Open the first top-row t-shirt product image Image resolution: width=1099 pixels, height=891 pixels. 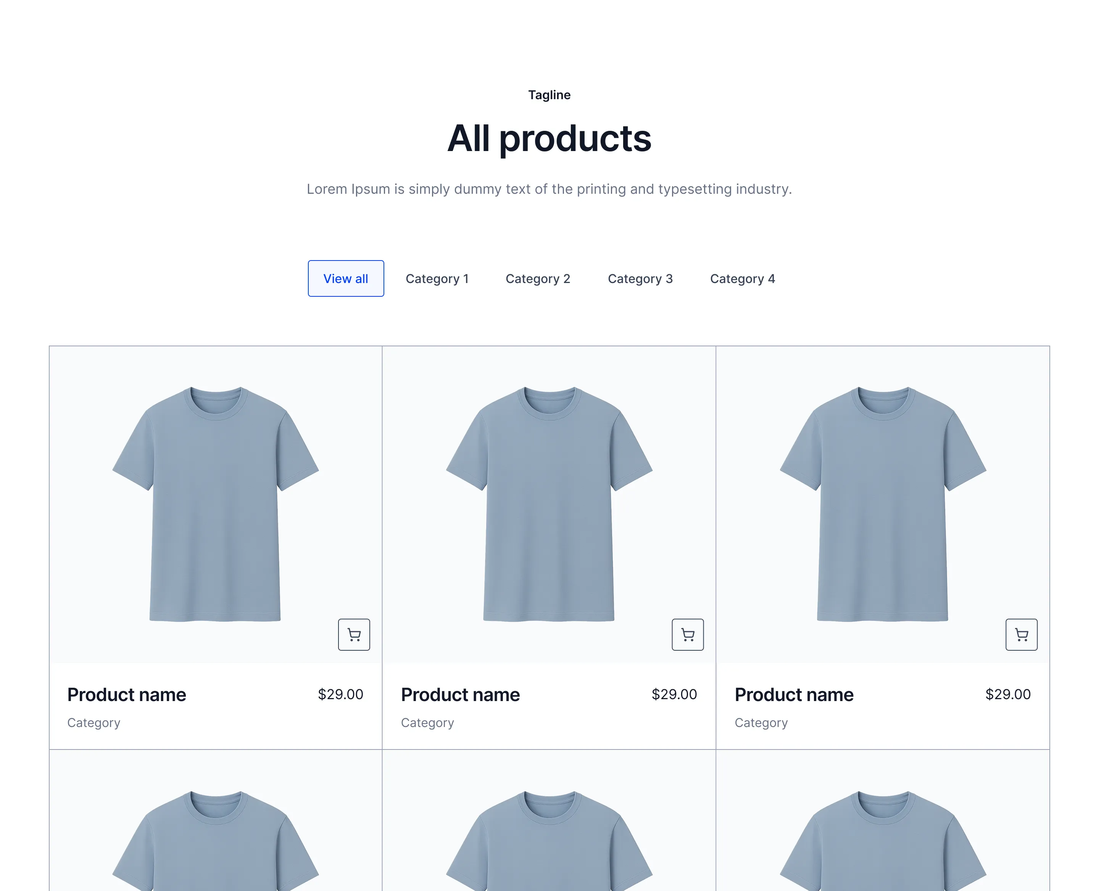coord(216,504)
